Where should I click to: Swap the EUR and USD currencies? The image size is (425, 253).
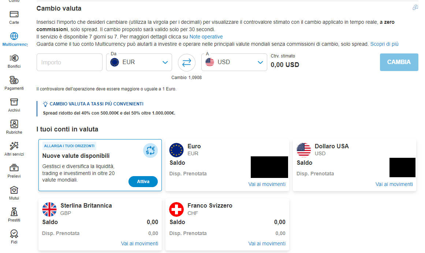click(x=186, y=63)
